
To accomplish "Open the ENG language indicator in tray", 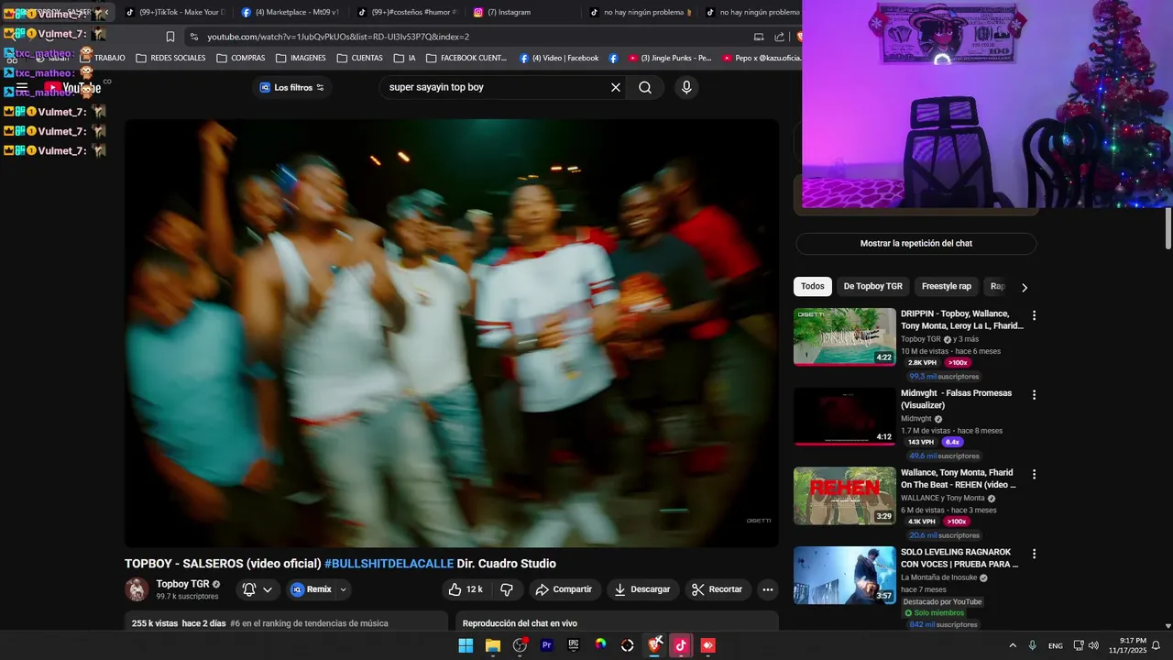I will click(1056, 646).
